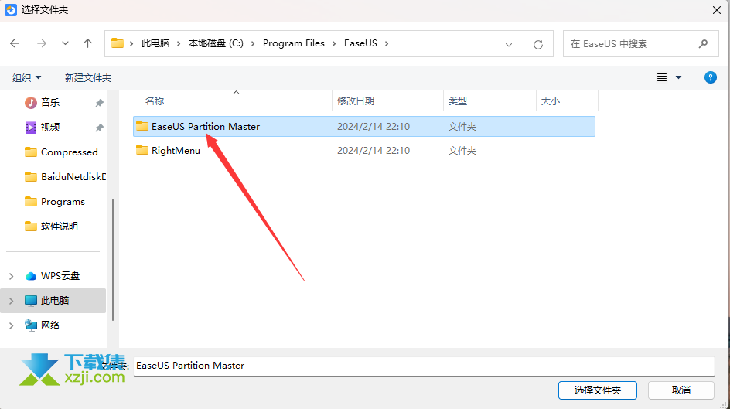
Task: Unpin 视频 using its pin icon
Action: (x=99, y=128)
